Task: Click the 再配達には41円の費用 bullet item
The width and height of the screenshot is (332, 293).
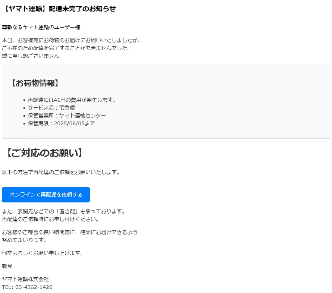Action: click(x=72, y=100)
